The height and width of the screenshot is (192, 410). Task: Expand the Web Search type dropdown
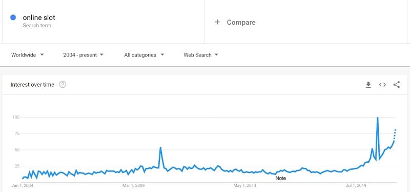tap(201, 55)
